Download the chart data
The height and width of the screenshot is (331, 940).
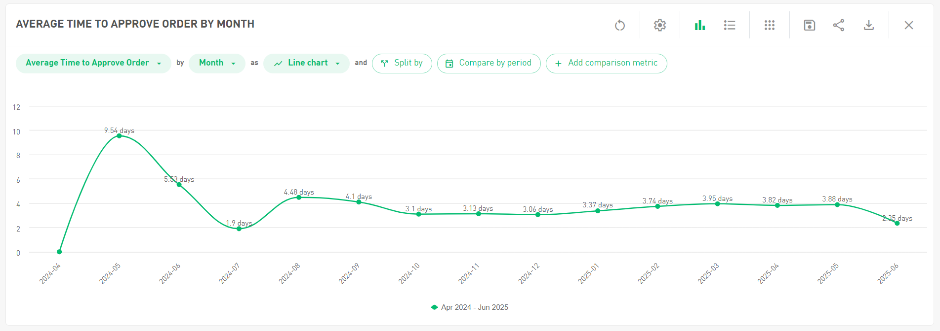[868, 25]
